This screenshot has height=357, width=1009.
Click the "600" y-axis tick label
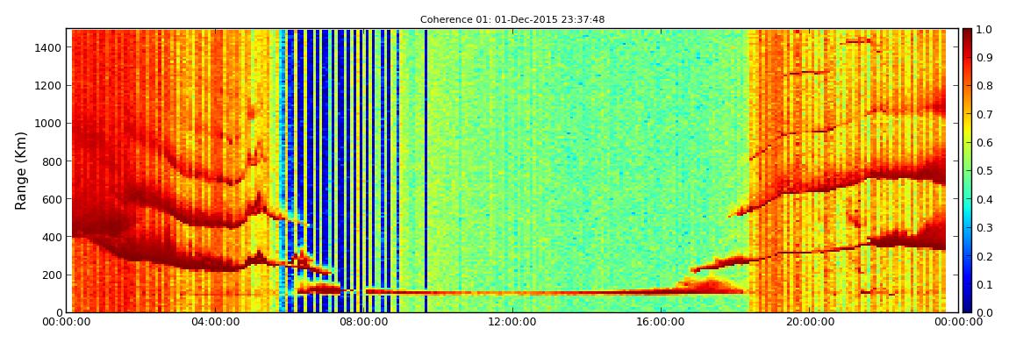[52, 199]
